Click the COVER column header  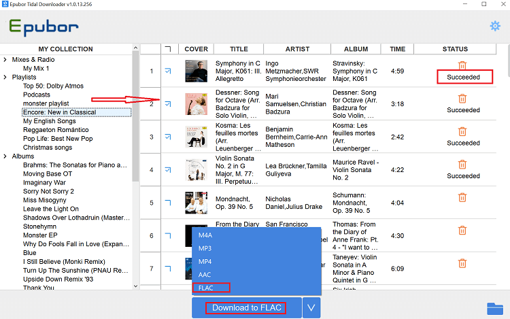(x=196, y=49)
